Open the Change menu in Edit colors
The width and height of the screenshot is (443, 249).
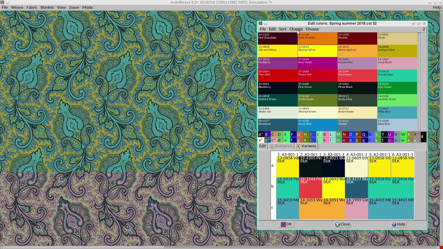click(x=296, y=29)
